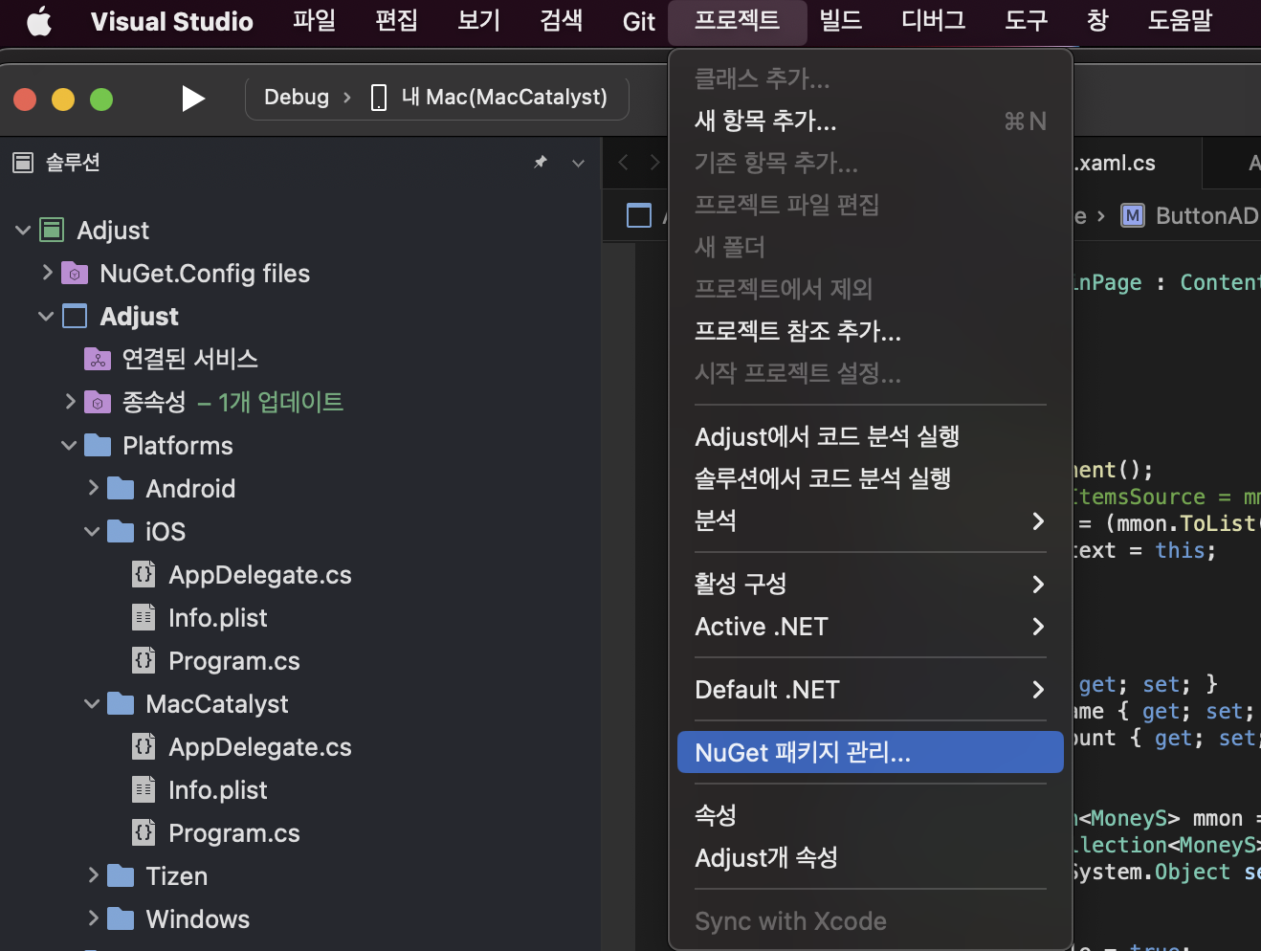Open the Debug configuration selector
Viewport: 1261px width, 951px height.
(x=297, y=98)
